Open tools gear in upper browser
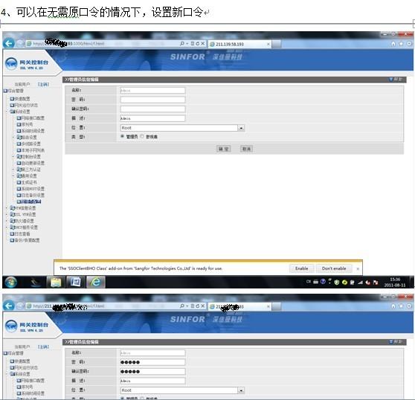Screen dimensions: 415x400 pyautogui.click(x=409, y=44)
